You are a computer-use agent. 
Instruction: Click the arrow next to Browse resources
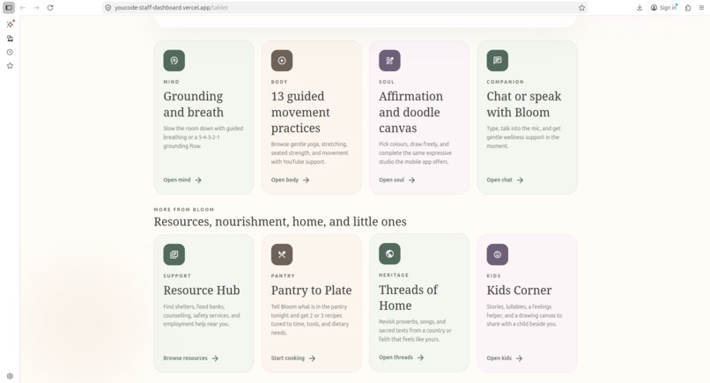215,358
